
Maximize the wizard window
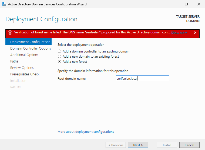pyautogui.click(x=186, y=4)
